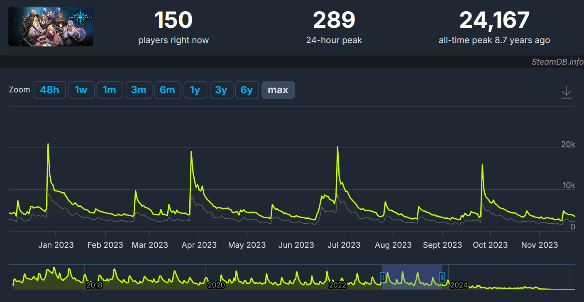The width and height of the screenshot is (584, 302).
Task: Click the Feb 2023 axis label
Action: (105, 245)
